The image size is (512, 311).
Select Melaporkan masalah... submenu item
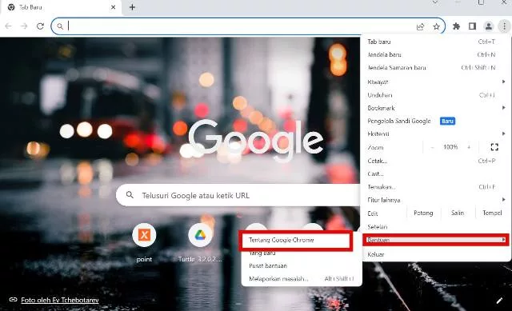(302, 279)
